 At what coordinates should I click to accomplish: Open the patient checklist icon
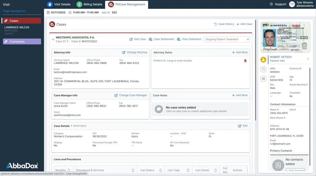tap(263, 79)
